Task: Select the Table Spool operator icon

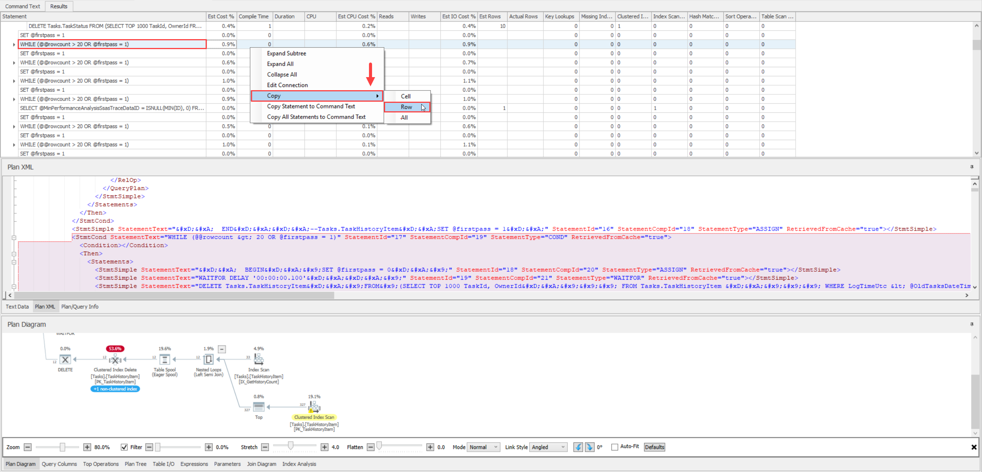Action: coord(164,360)
